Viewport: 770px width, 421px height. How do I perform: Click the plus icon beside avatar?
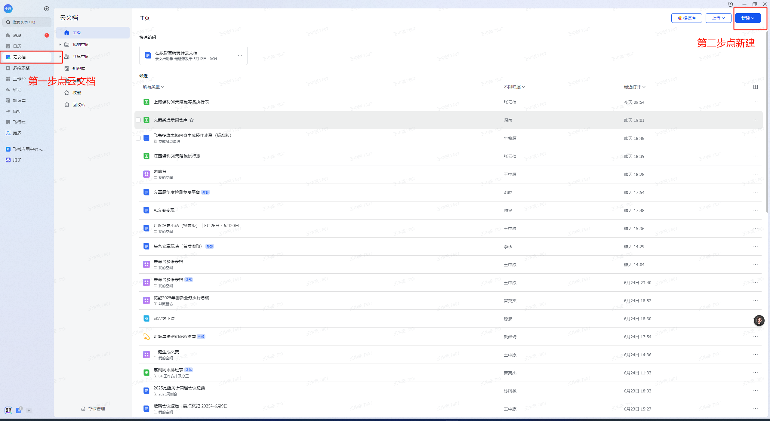pos(46,9)
